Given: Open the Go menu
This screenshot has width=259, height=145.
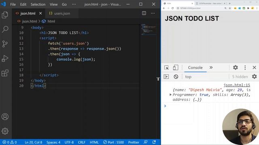Looking at the screenshot, I should pos(64,4).
